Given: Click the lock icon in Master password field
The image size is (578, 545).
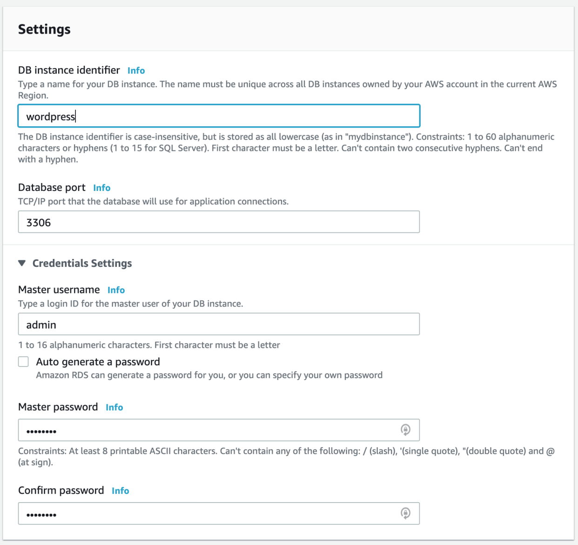Looking at the screenshot, I should [x=405, y=430].
